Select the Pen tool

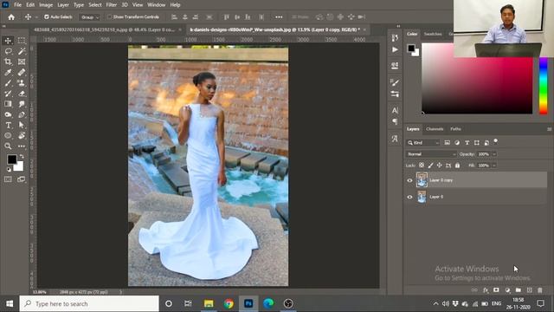tap(22, 114)
